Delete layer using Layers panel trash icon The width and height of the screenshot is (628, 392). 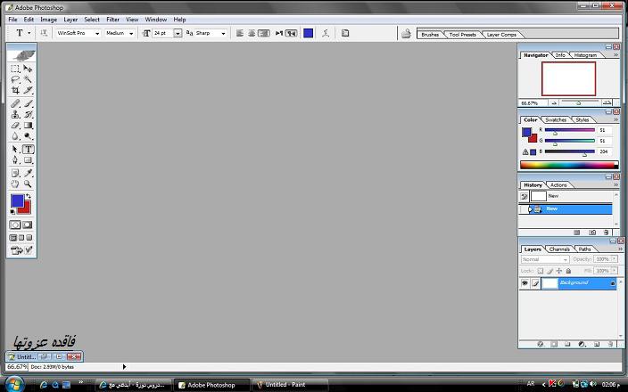tap(608, 343)
